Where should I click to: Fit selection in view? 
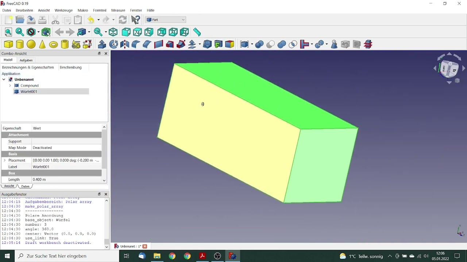tap(20, 32)
